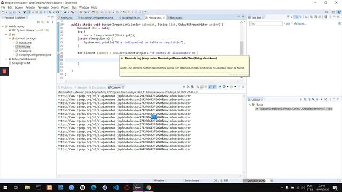
Task: Open the Debug button dropdown arrow
Action: (x=53, y=12)
